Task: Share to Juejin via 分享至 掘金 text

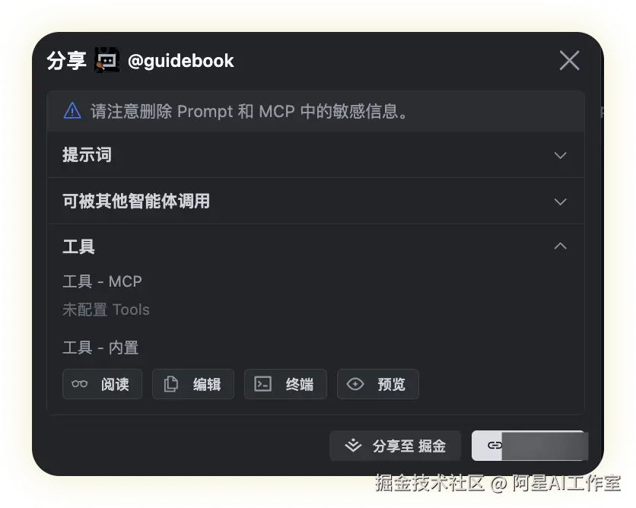Action: pos(409,446)
